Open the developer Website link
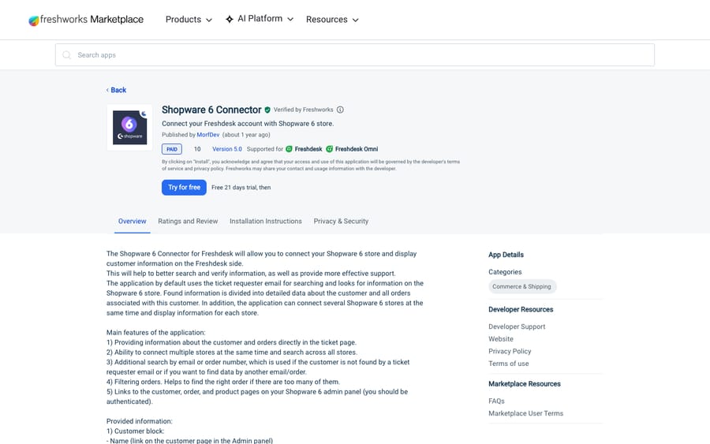This screenshot has width=710, height=444. tap(501, 339)
